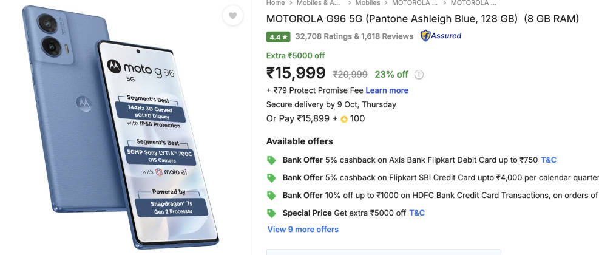Open 32,708 Ratings & 1,618 Reviews
The width and height of the screenshot is (599, 255).
(354, 36)
